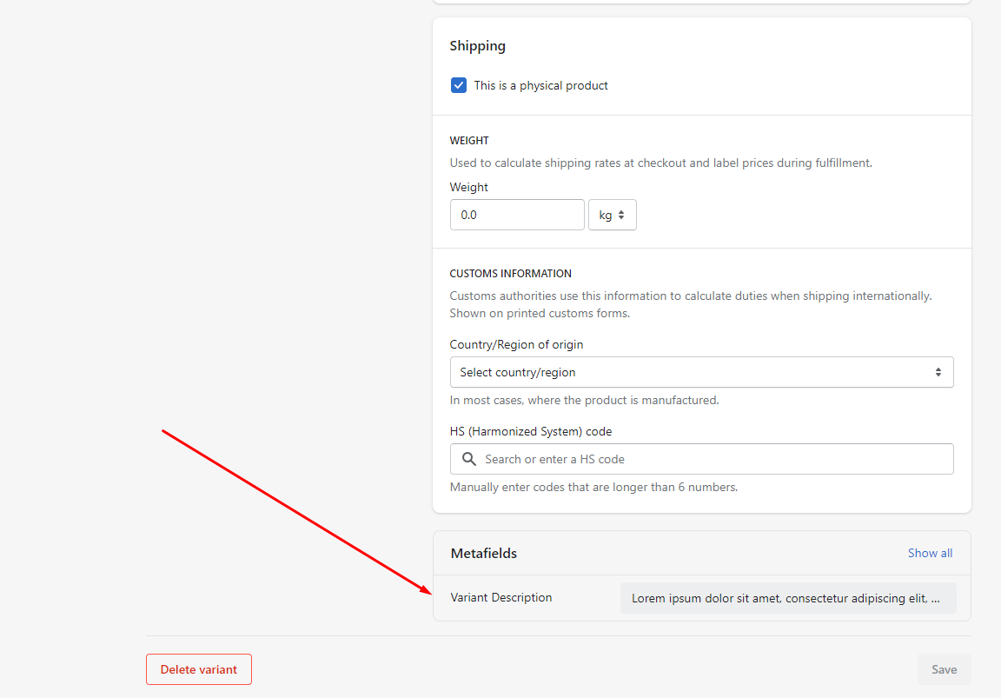Viewport: 1001px width, 698px height.
Task: Click the "This is a physical product" label
Action: tap(540, 85)
